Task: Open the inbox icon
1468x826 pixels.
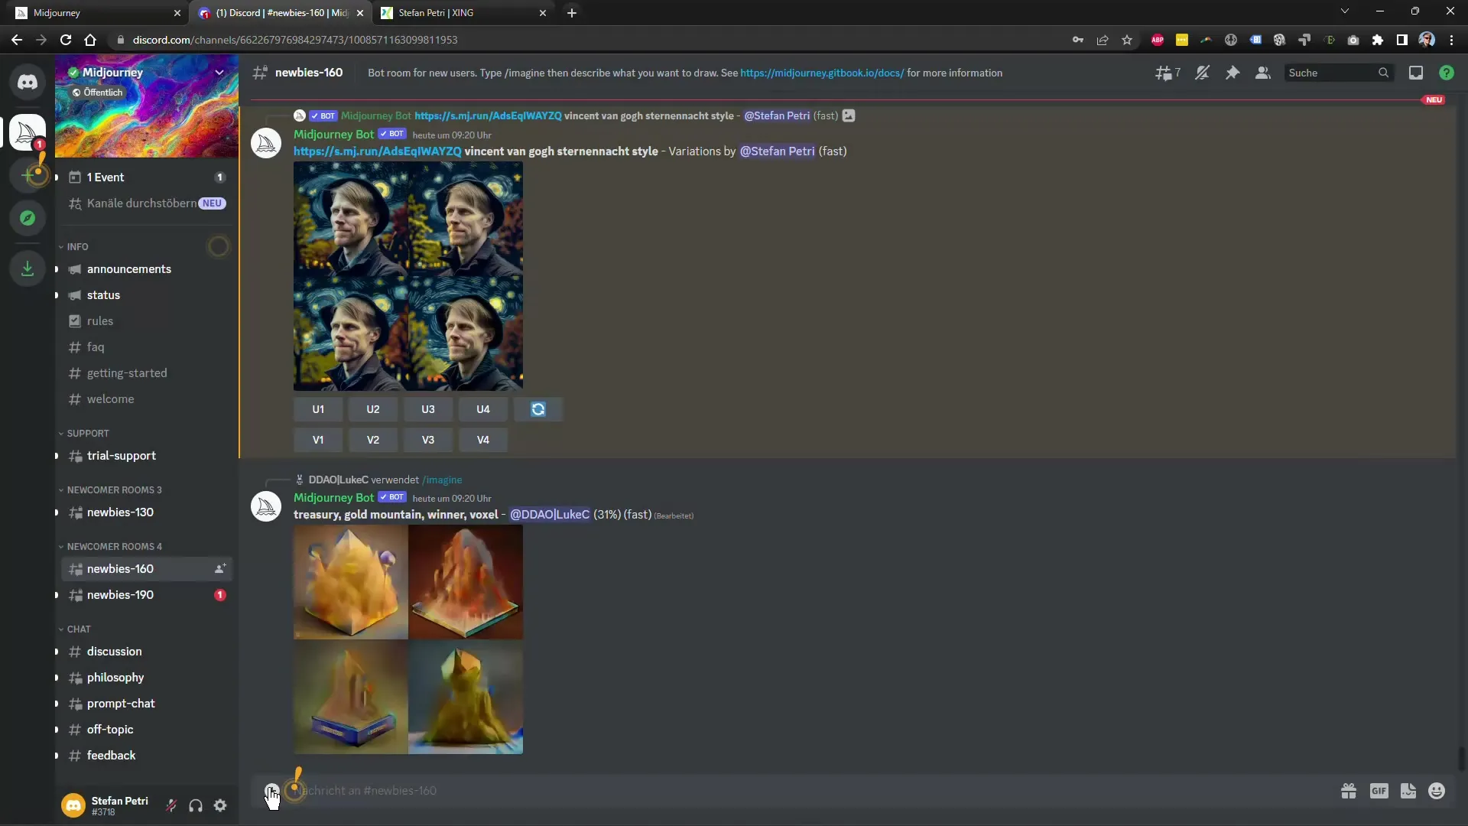Action: (1416, 73)
